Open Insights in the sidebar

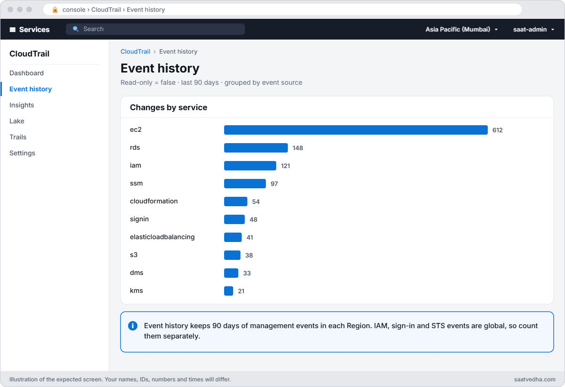[x=22, y=105]
